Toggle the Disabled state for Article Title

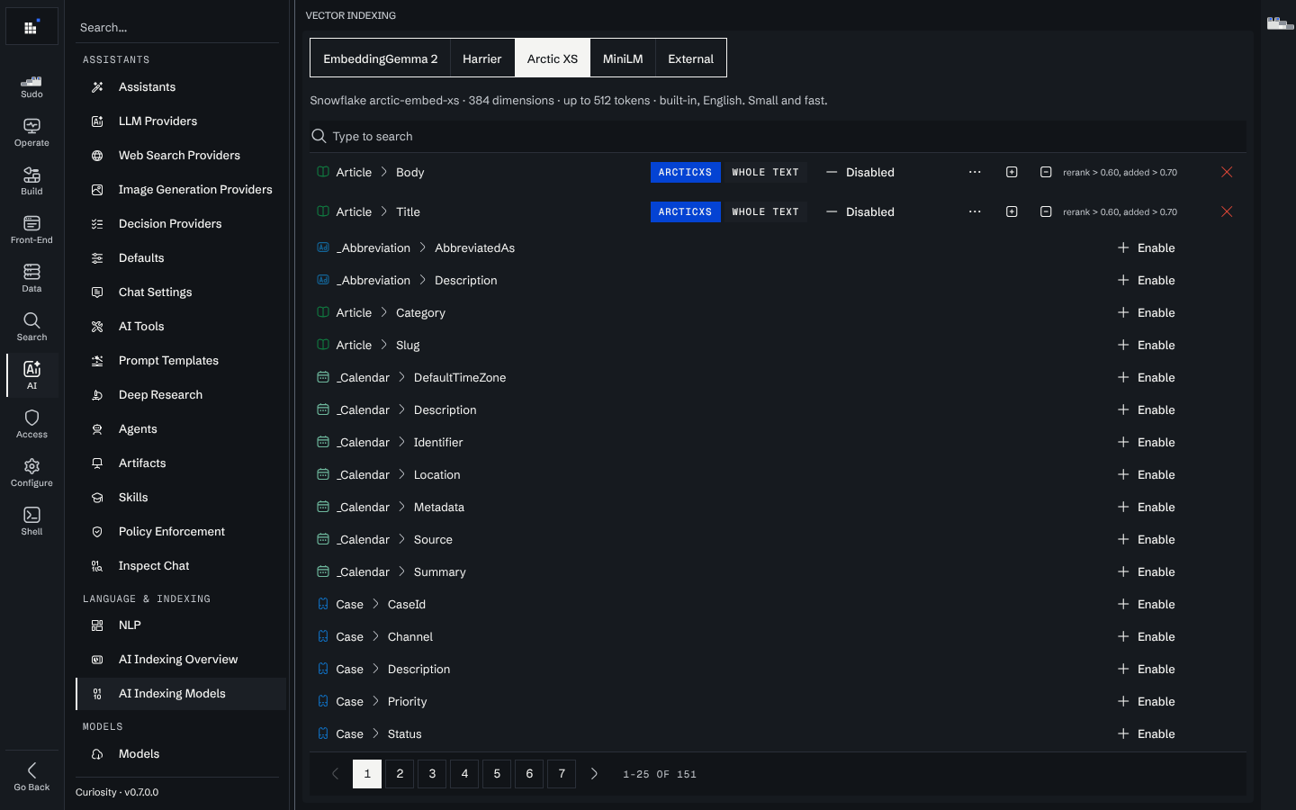(860, 211)
